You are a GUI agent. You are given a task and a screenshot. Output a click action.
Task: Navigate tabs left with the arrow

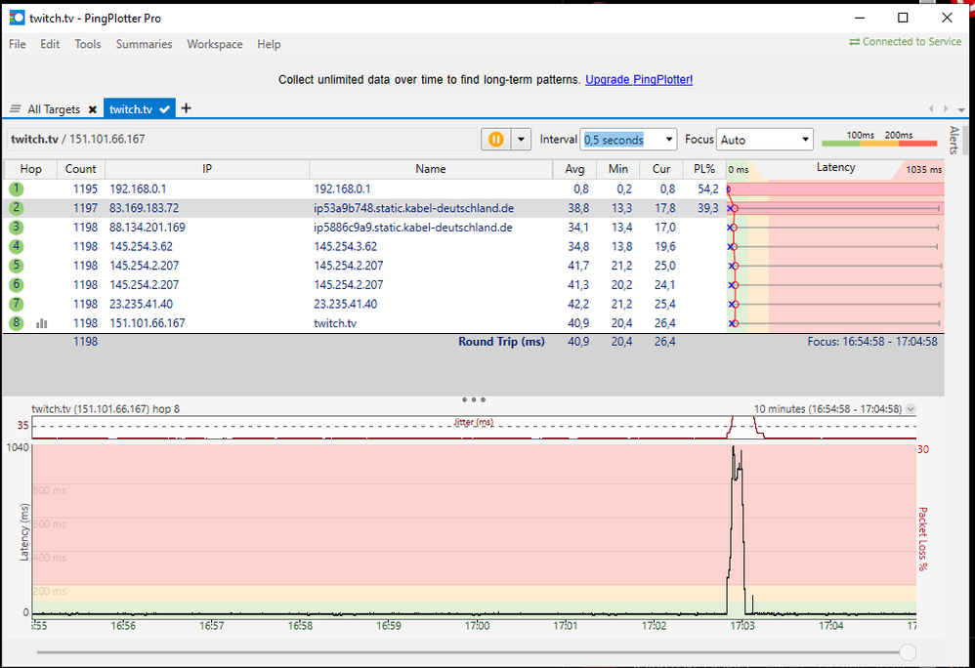coord(931,108)
